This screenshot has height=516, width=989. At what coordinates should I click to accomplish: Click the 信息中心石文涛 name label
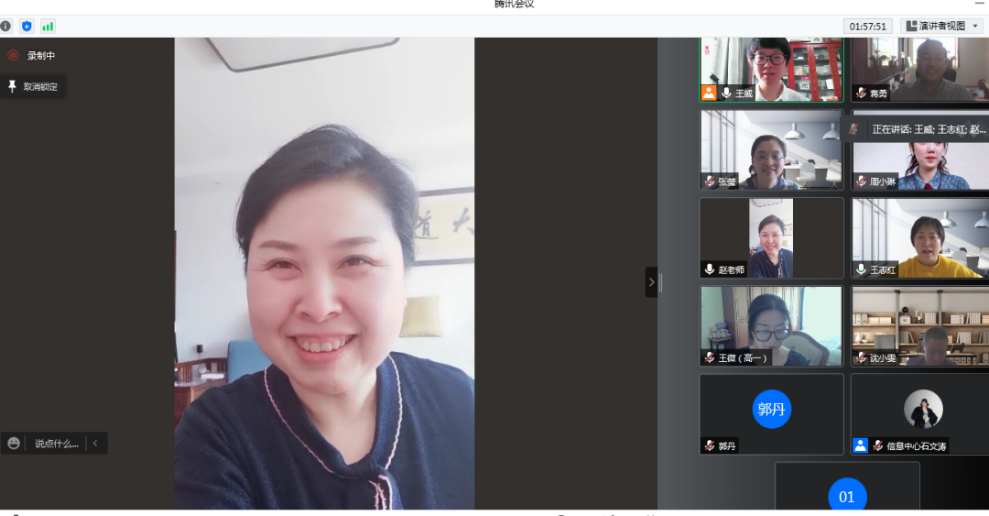click(917, 446)
